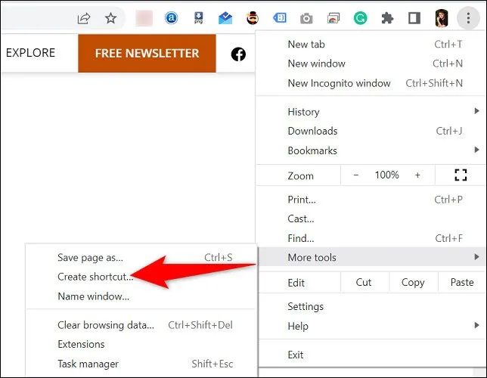Click the share page icon in address bar
This screenshot has width=487, height=378.
(x=84, y=17)
